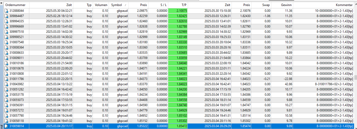Select green T/P cell 2.10075
The height and width of the screenshot is (129, 357).
(x=178, y=11)
